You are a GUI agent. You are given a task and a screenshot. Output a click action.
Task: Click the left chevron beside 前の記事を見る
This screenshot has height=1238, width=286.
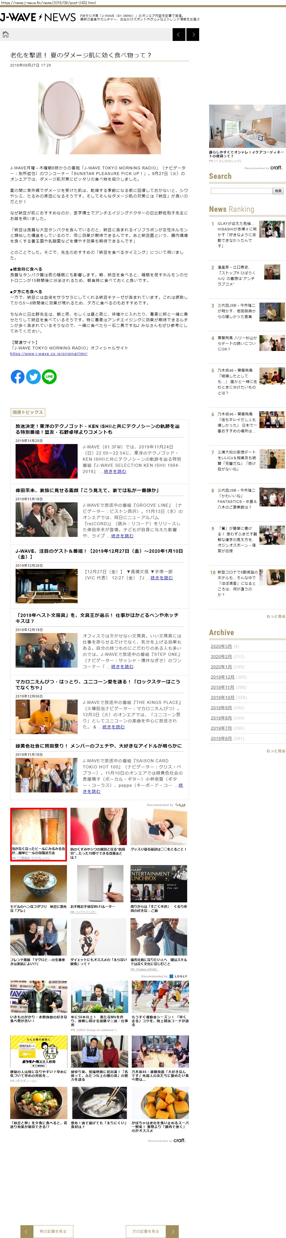26,1231
